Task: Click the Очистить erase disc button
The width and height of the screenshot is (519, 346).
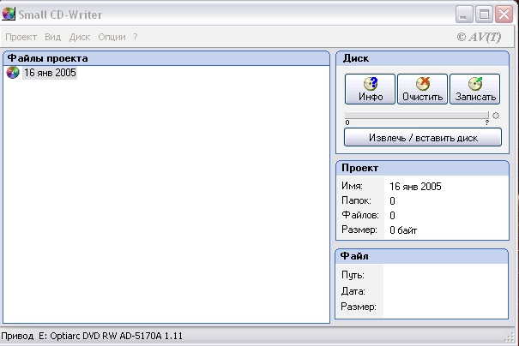Action: pos(422,89)
